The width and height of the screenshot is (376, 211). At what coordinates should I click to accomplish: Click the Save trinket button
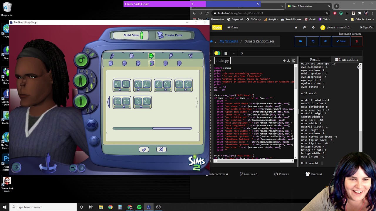341,41
